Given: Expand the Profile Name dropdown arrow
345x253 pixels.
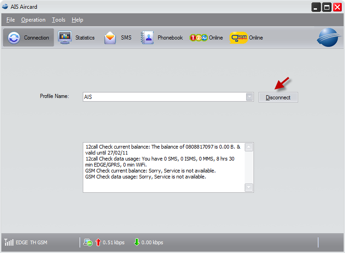Looking at the screenshot, I should 249,97.
